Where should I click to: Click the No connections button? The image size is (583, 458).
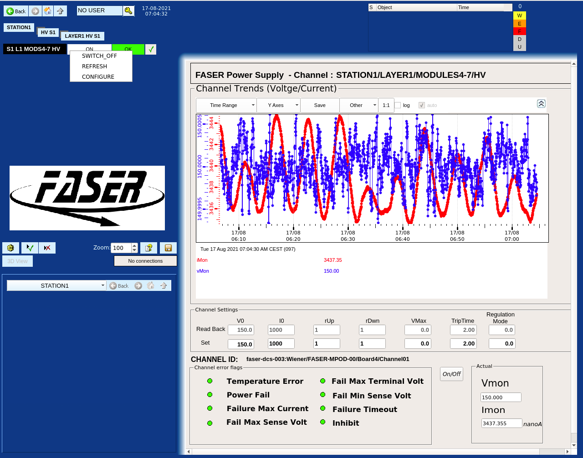(x=145, y=261)
